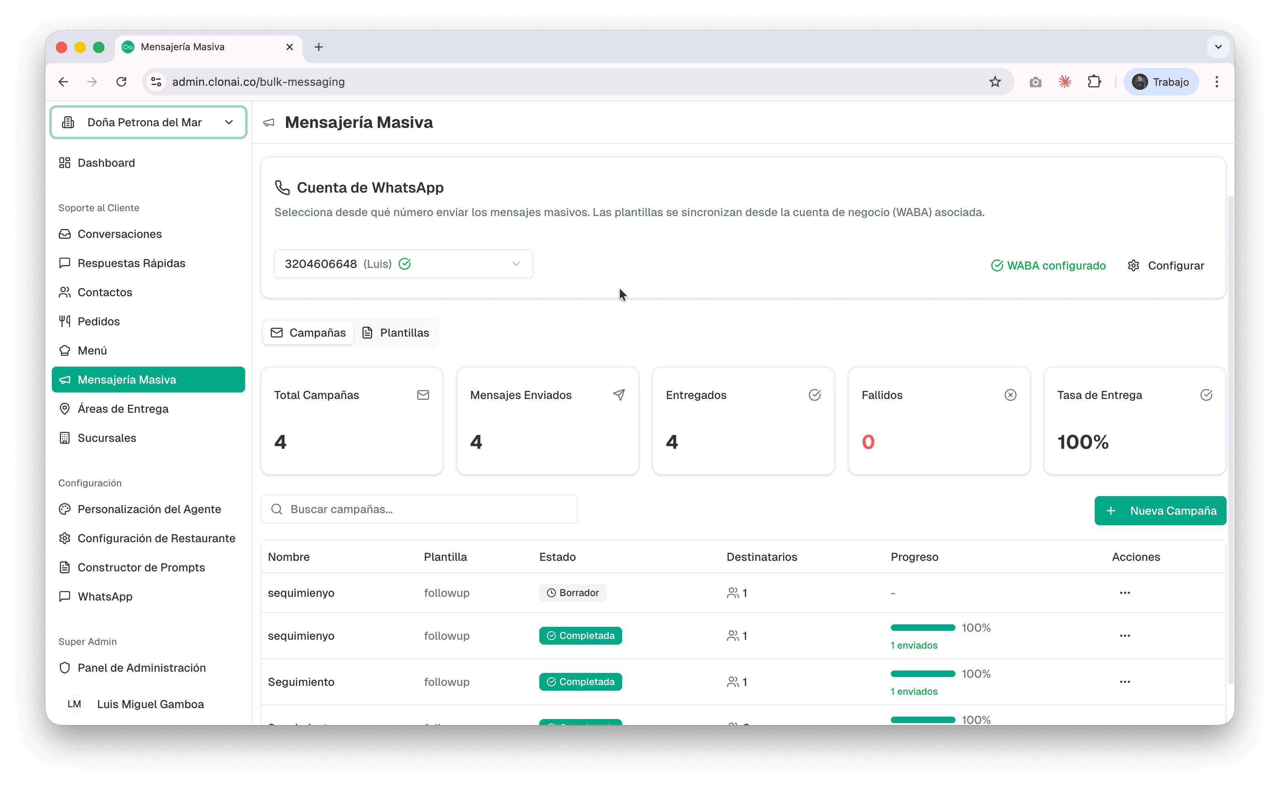Image resolution: width=1280 pixels, height=785 pixels.
Task: Open Luis Miguel Gamboa user profile
Action: 148,704
